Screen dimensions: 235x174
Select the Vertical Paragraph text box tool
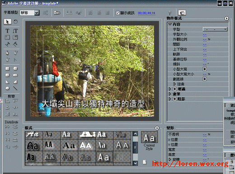point(15,37)
